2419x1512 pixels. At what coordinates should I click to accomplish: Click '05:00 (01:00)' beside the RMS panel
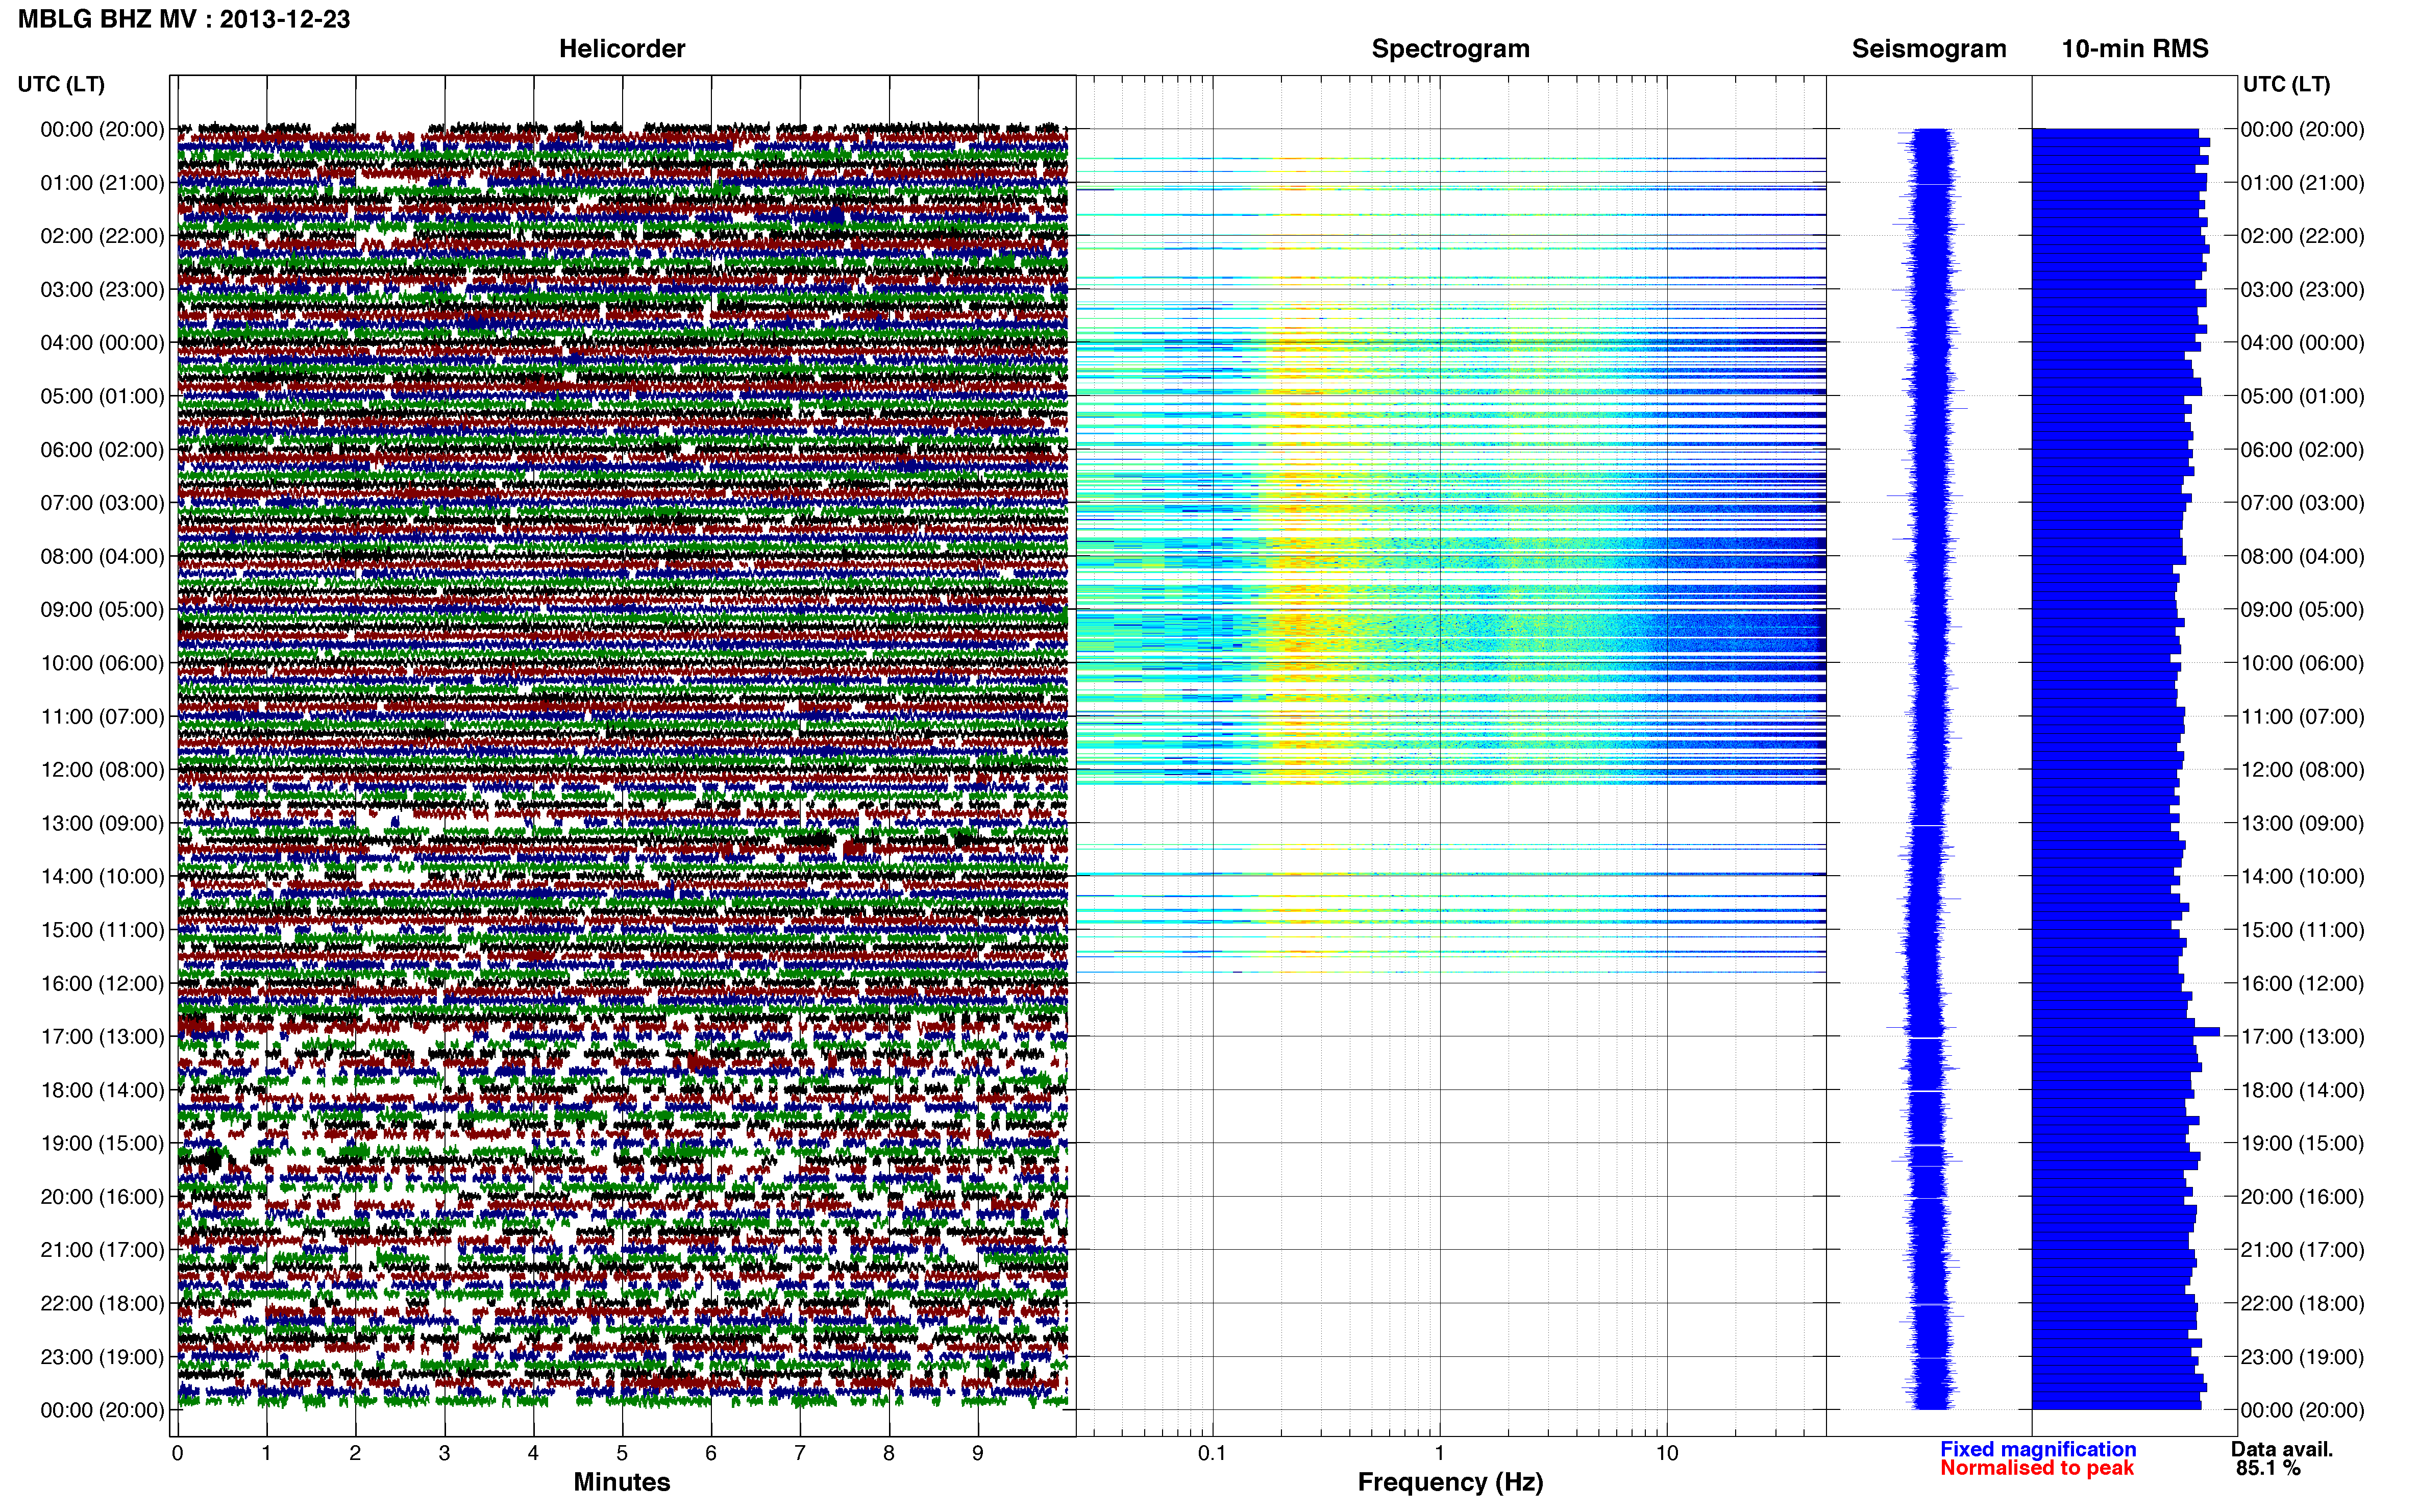point(2303,396)
